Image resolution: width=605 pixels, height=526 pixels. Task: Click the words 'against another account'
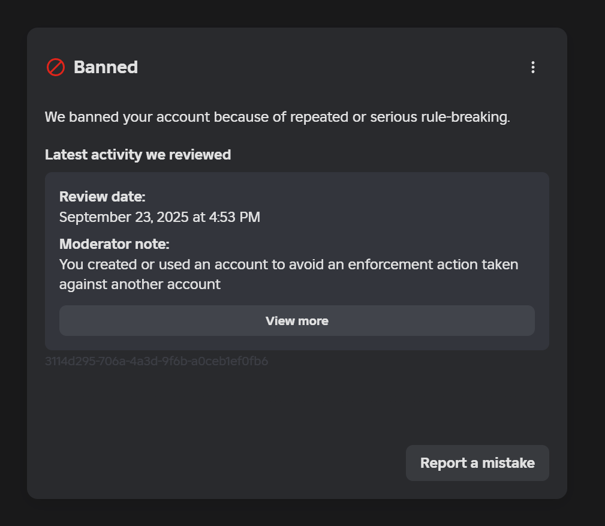tap(140, 284)
